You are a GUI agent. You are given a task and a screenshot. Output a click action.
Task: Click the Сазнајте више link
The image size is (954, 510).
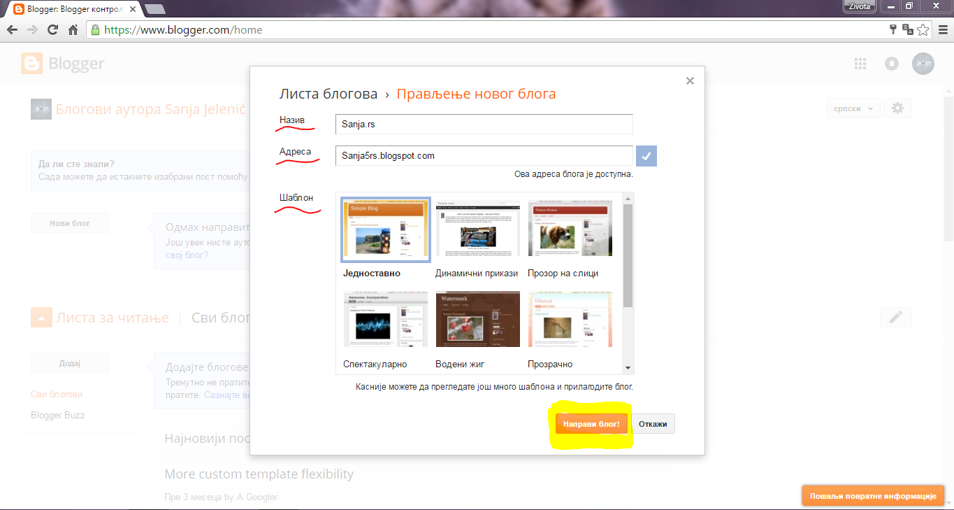tap(226, 395)
